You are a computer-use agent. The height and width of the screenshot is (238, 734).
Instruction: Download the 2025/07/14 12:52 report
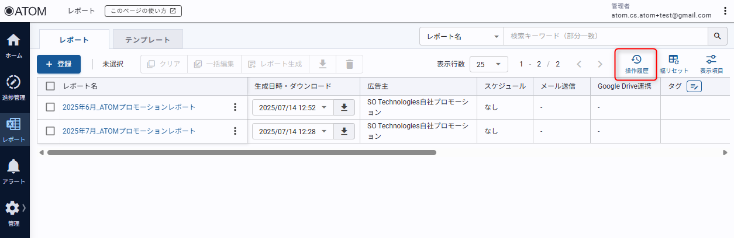click(344, 107)
